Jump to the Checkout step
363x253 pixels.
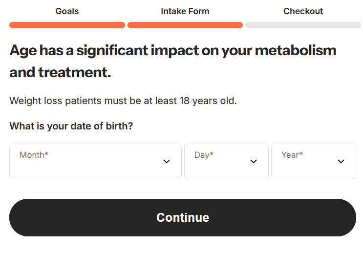coord(303,11)
